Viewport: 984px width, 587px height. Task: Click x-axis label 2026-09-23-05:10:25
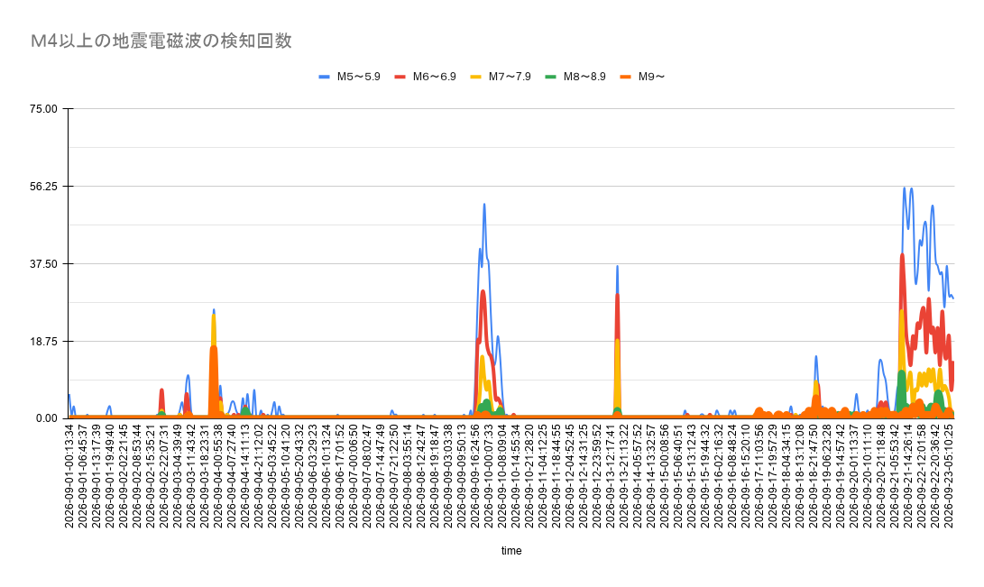[x=948, y=476]
